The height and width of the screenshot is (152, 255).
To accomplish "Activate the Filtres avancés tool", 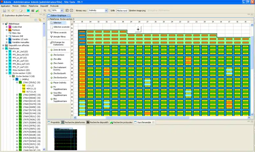I will pyautogui.click(x=60, y=33).
